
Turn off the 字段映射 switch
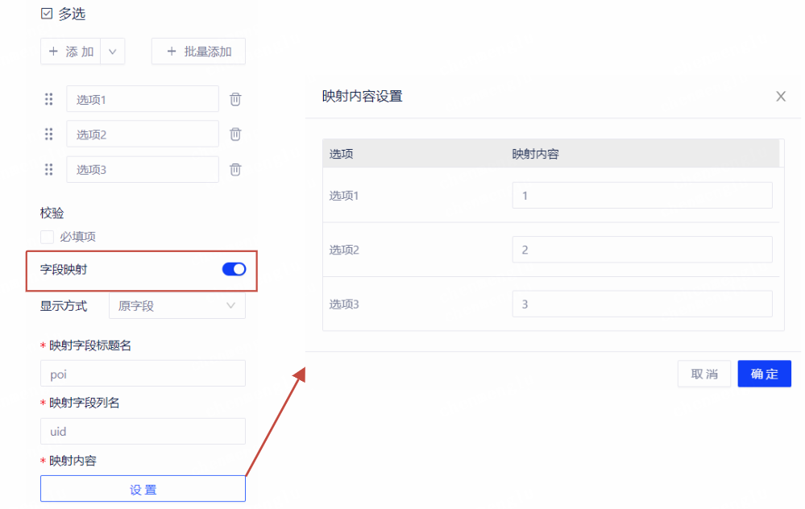[x=234, y=269]
